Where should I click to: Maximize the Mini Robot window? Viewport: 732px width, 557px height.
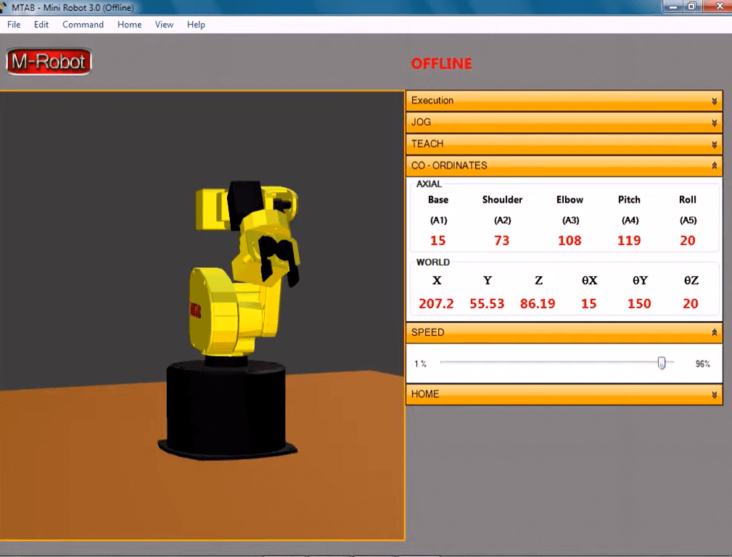point(692,6)
